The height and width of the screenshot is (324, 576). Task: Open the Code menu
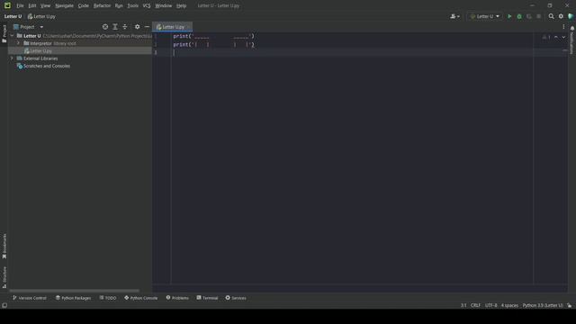coord(84,5)
